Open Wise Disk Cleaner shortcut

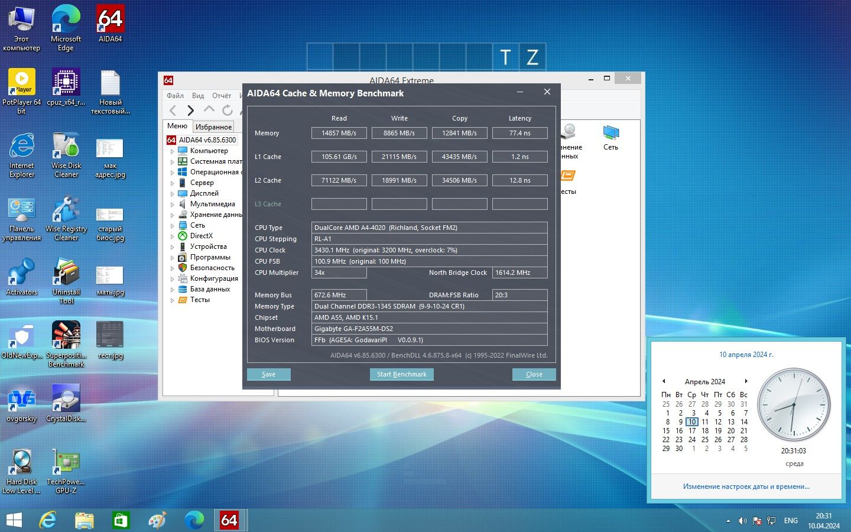pyautogui.click(x=66, y=154)
